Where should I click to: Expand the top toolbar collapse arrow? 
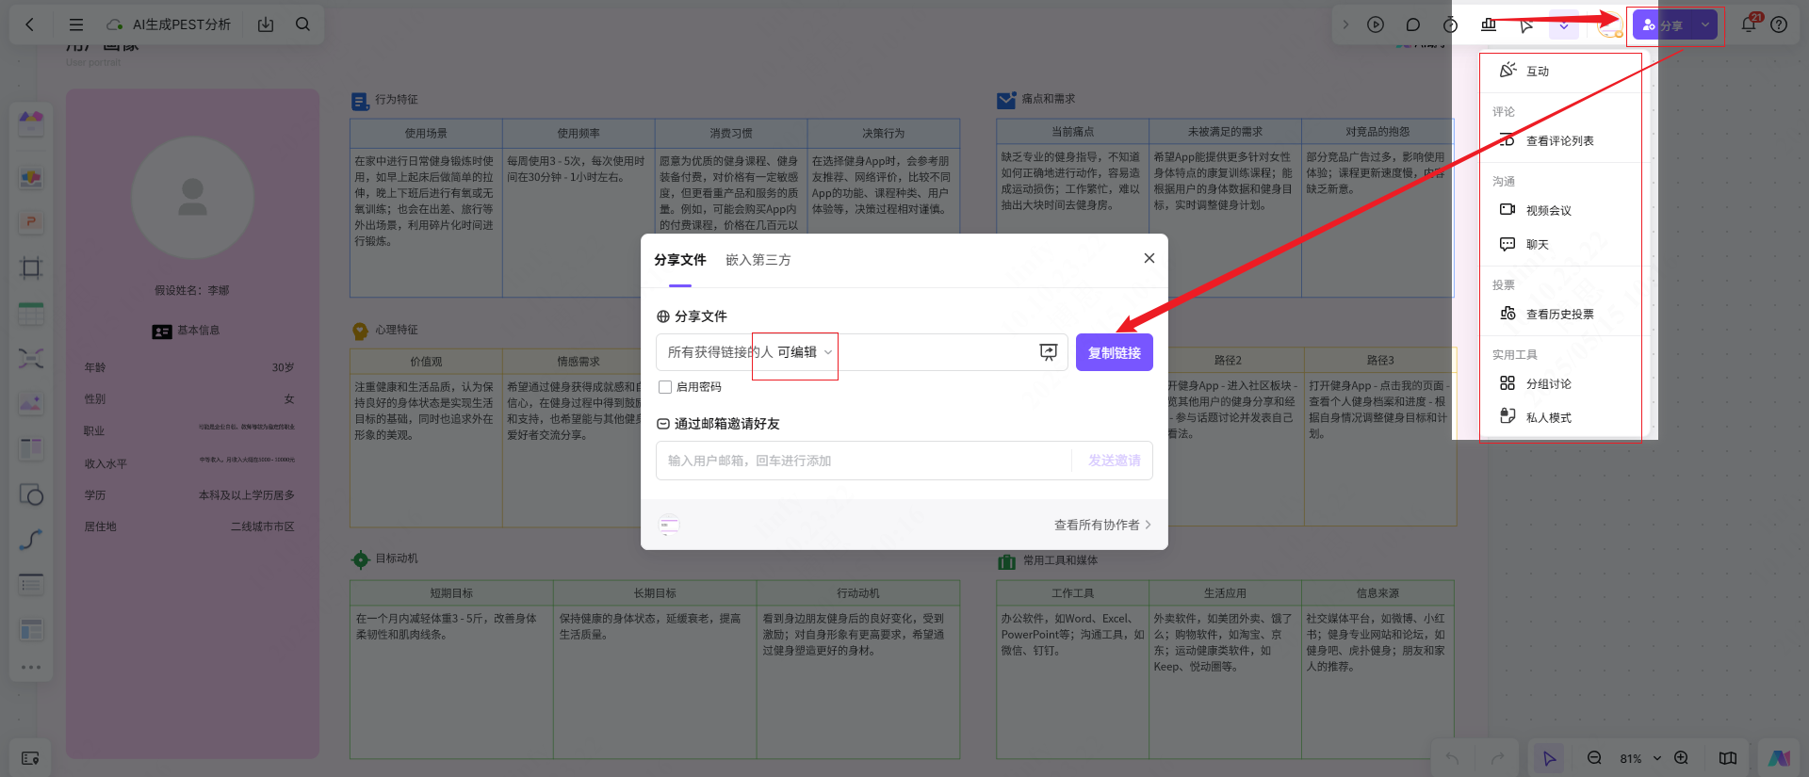1345,24
